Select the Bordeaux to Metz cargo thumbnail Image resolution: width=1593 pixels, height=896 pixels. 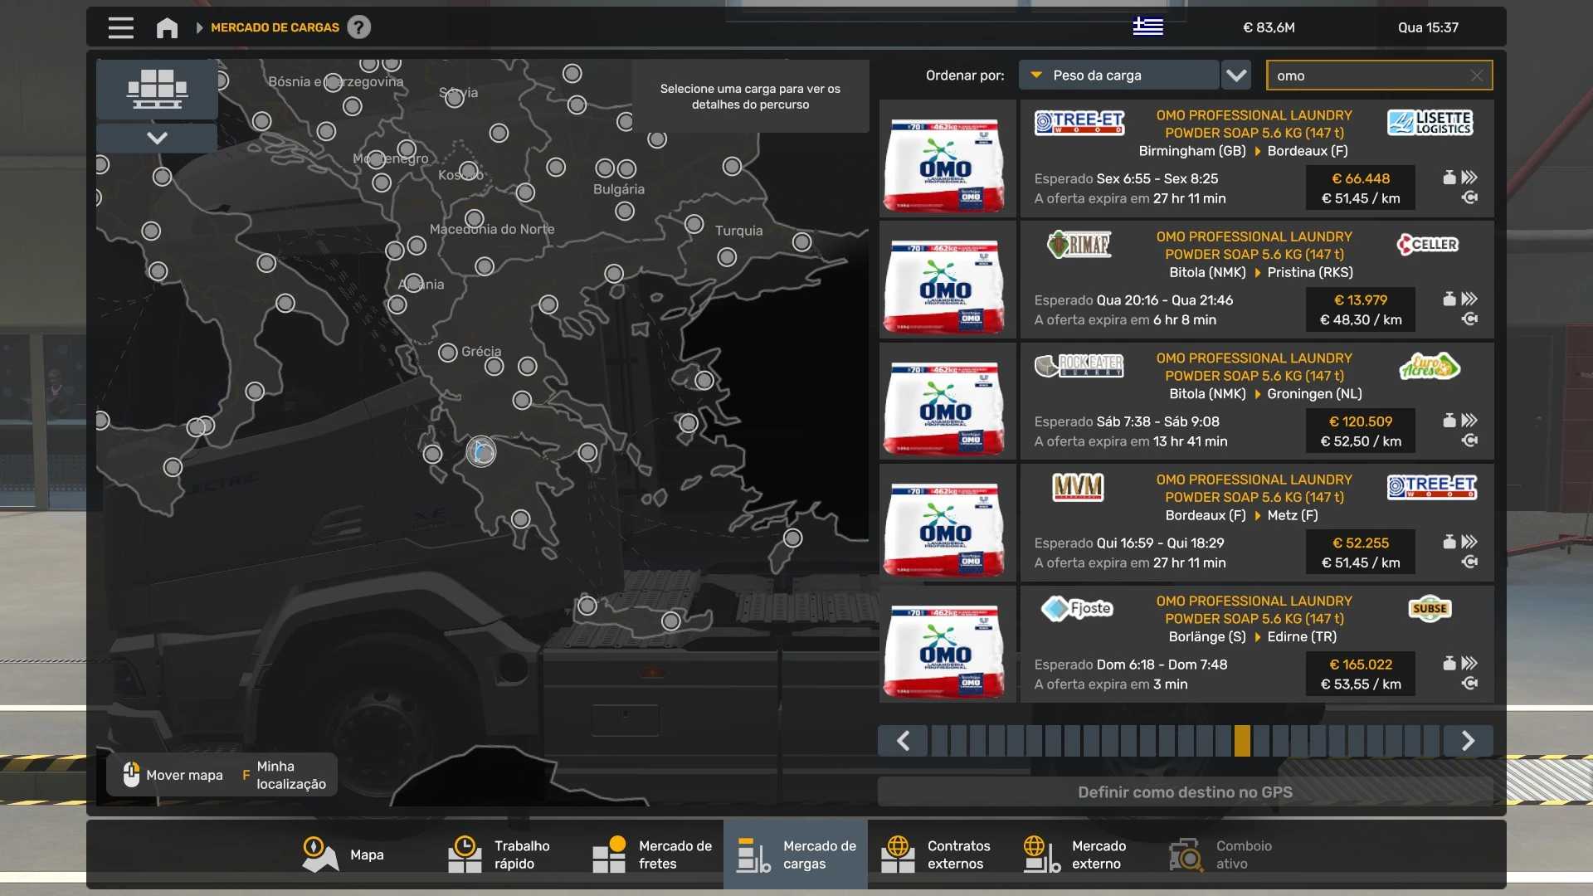click(x=947, y=523)
